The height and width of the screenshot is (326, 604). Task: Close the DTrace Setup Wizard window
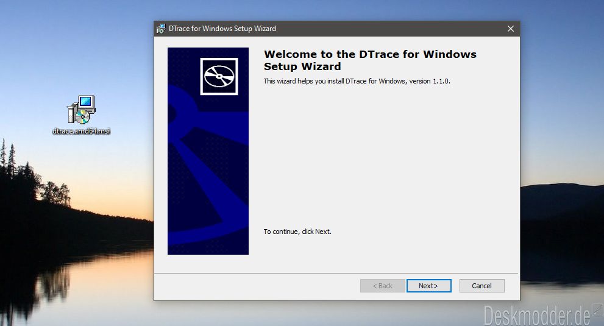coord(511,29)
